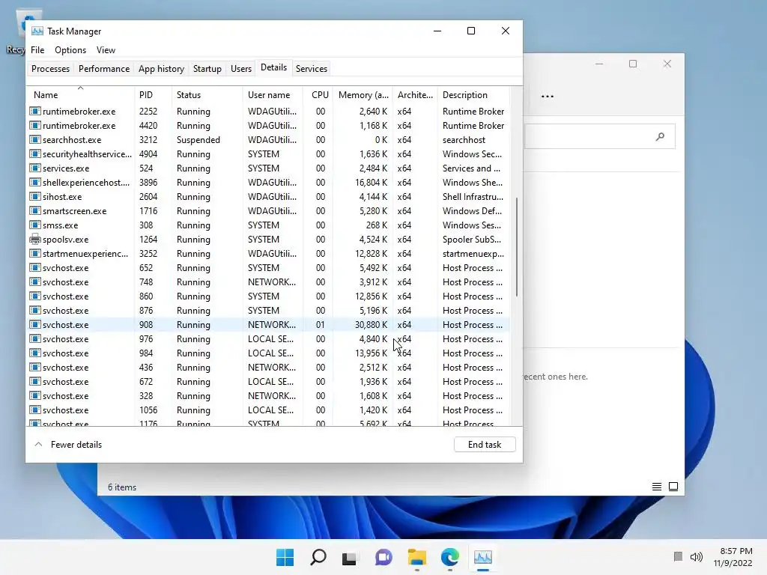Select the securityhealthservice... process row
This screenshot has width=767, height=575.
click(268, 154)
